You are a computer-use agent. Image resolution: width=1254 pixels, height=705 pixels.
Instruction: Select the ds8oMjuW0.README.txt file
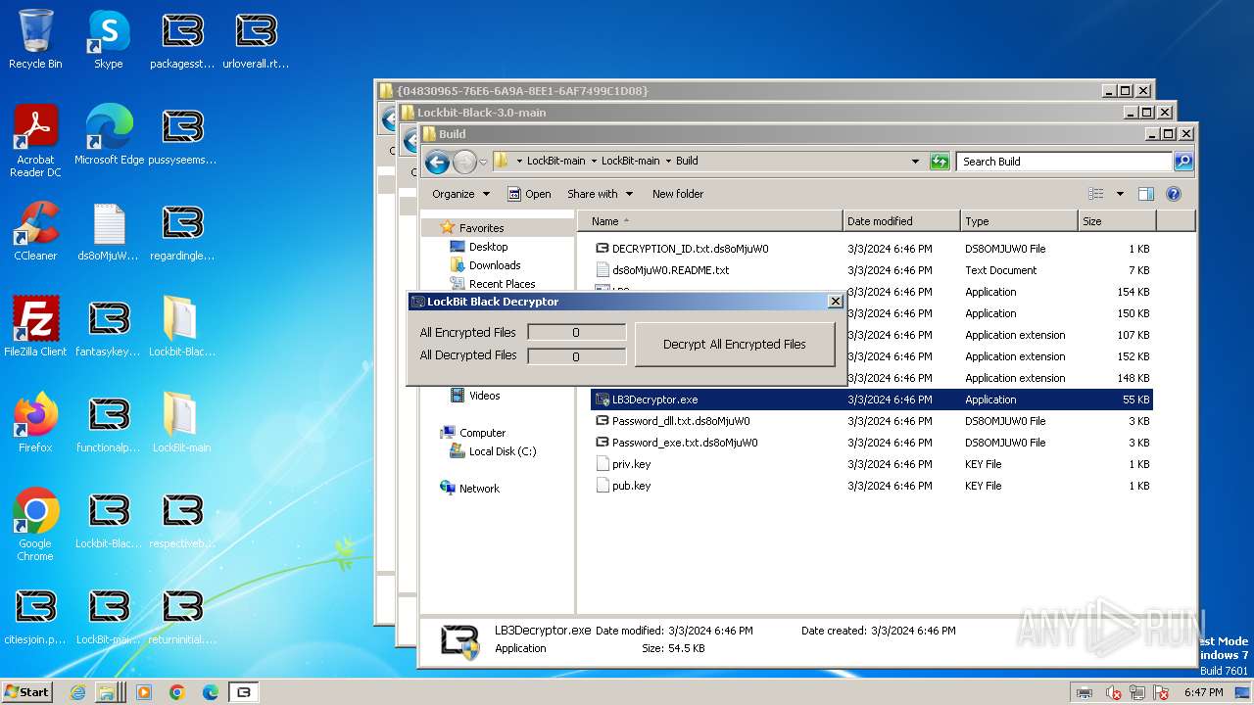click(x=872, y=270)
